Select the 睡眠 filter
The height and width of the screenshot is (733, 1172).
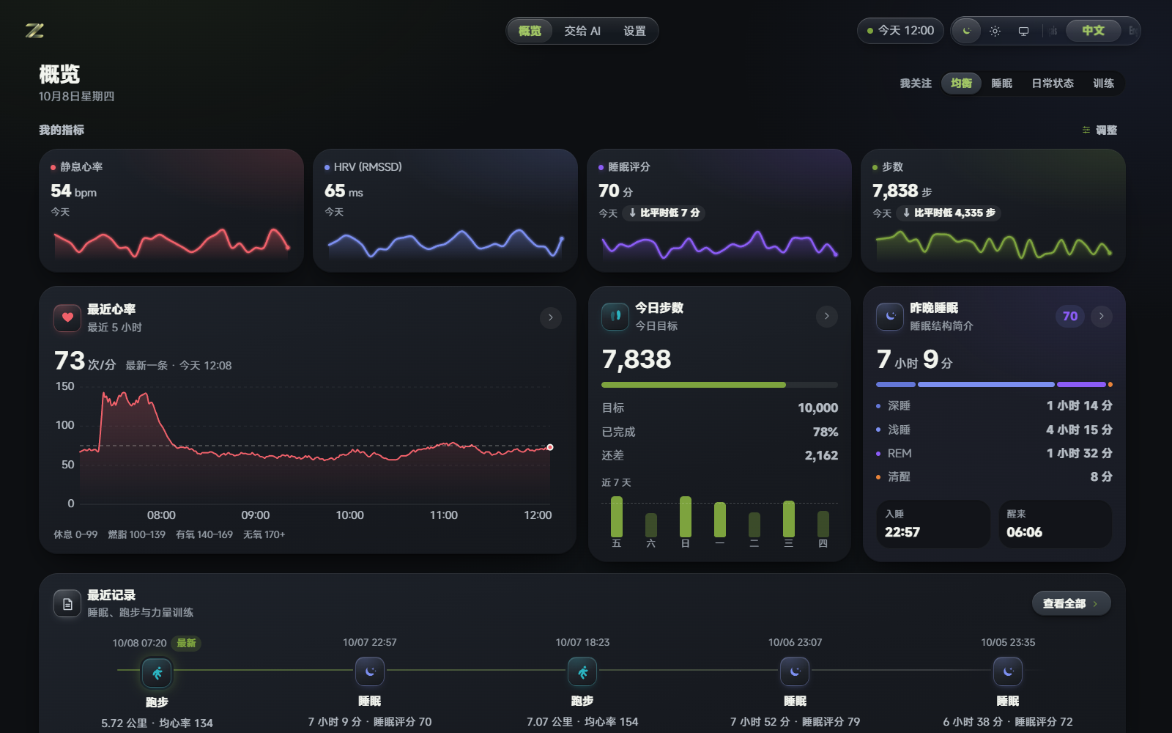1001,84
